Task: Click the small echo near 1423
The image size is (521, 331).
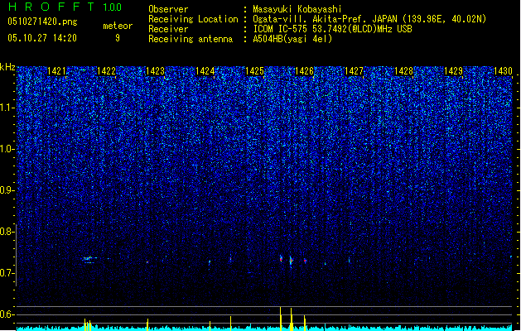Action: (147, 262)
